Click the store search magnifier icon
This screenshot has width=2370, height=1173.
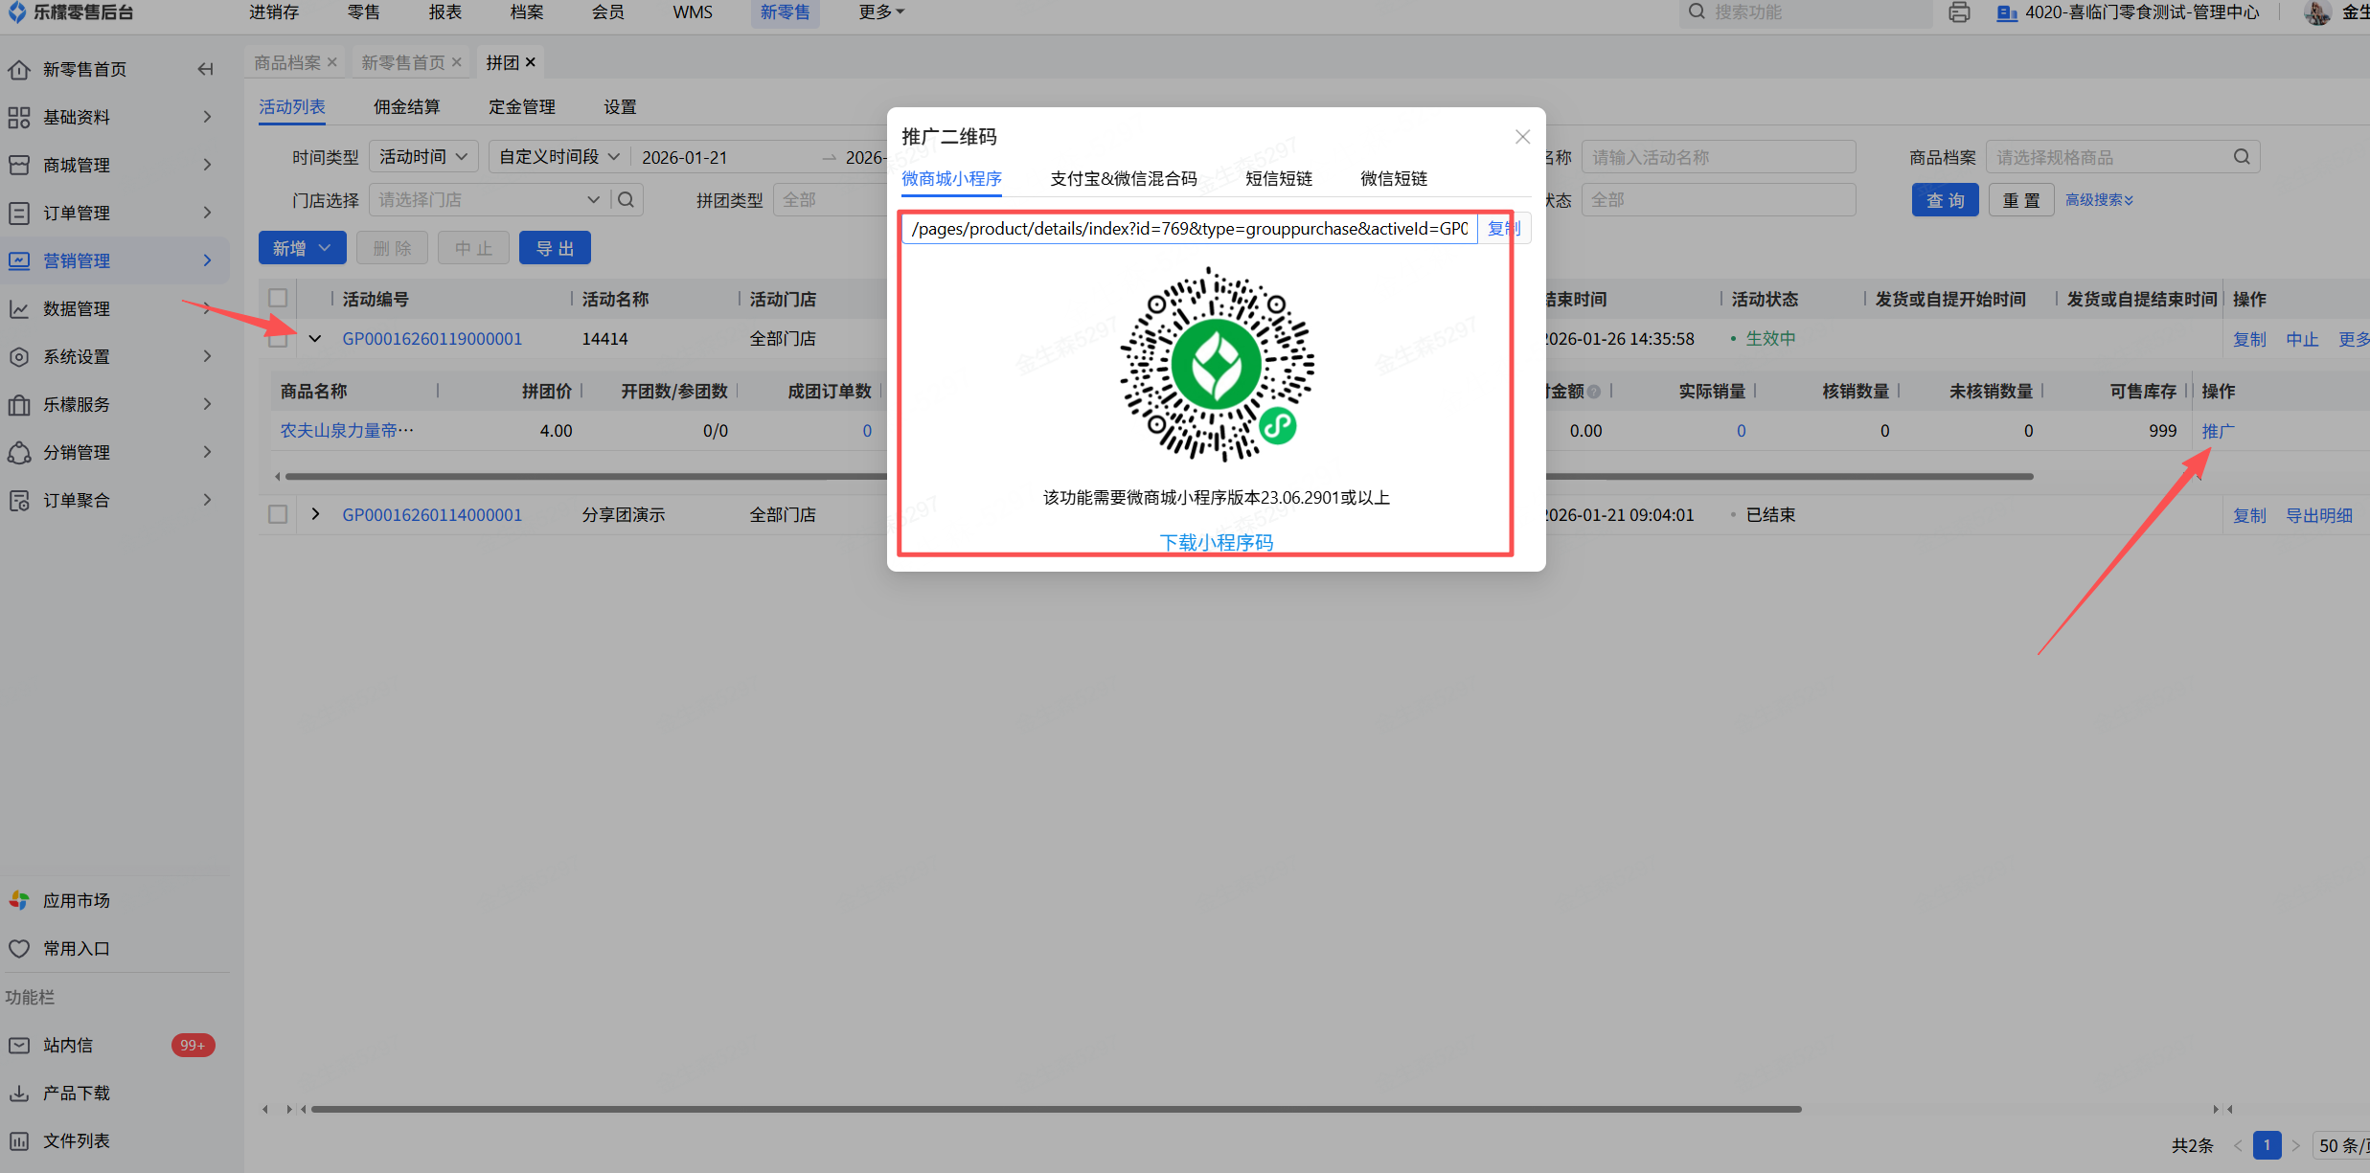pyautogui.click(x=627, y=199)
